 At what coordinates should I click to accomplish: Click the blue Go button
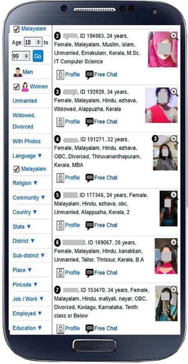pos(38,56)
